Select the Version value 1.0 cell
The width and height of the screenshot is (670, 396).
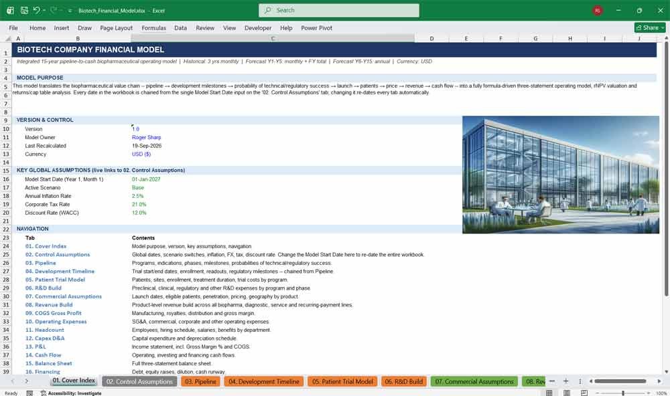click(x=135, y=129)
